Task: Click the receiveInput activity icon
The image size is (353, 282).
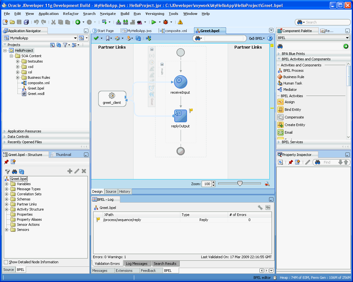Action: 180,82
